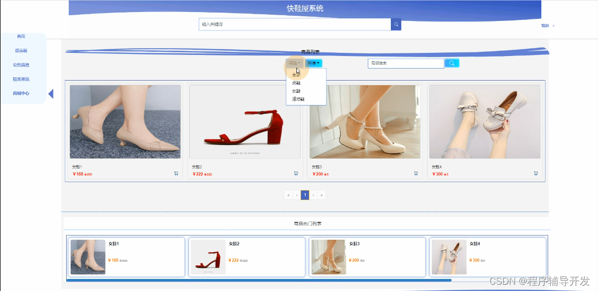This screenshot has height=291, width=598.
Task: Open 商城中心 in the sidebar
Action: pos(21,94)
